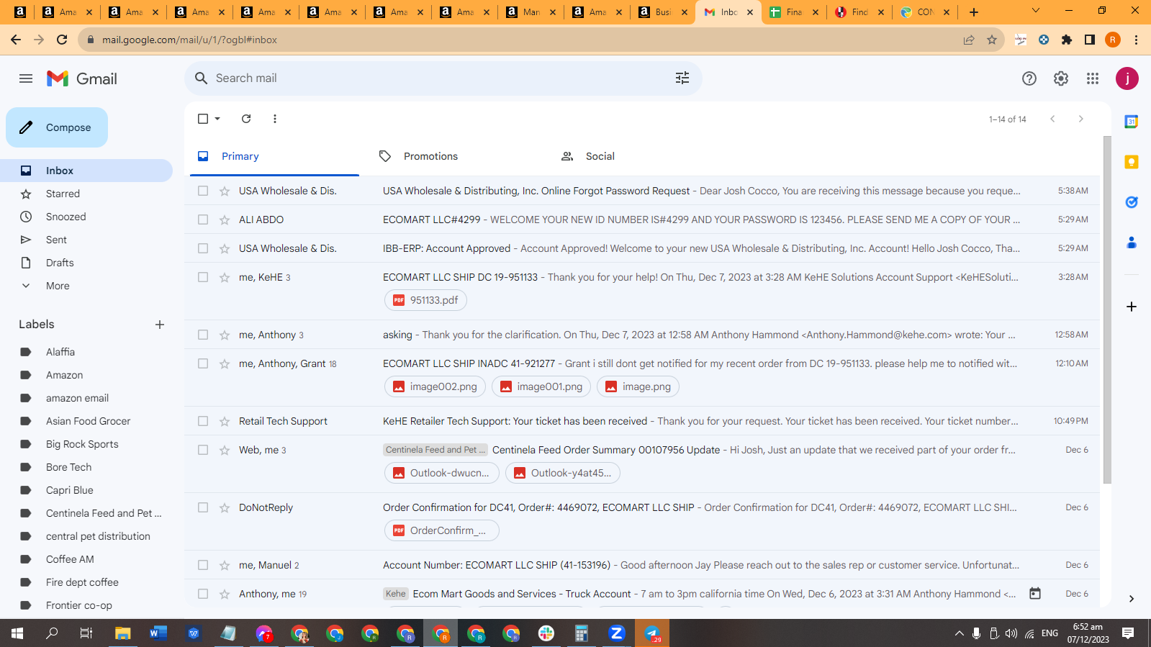This screenshot has width=1151, height=647.
Task: Open Google Keep side panel icon
Action: pyautogui.click(x=1132, y=162)
